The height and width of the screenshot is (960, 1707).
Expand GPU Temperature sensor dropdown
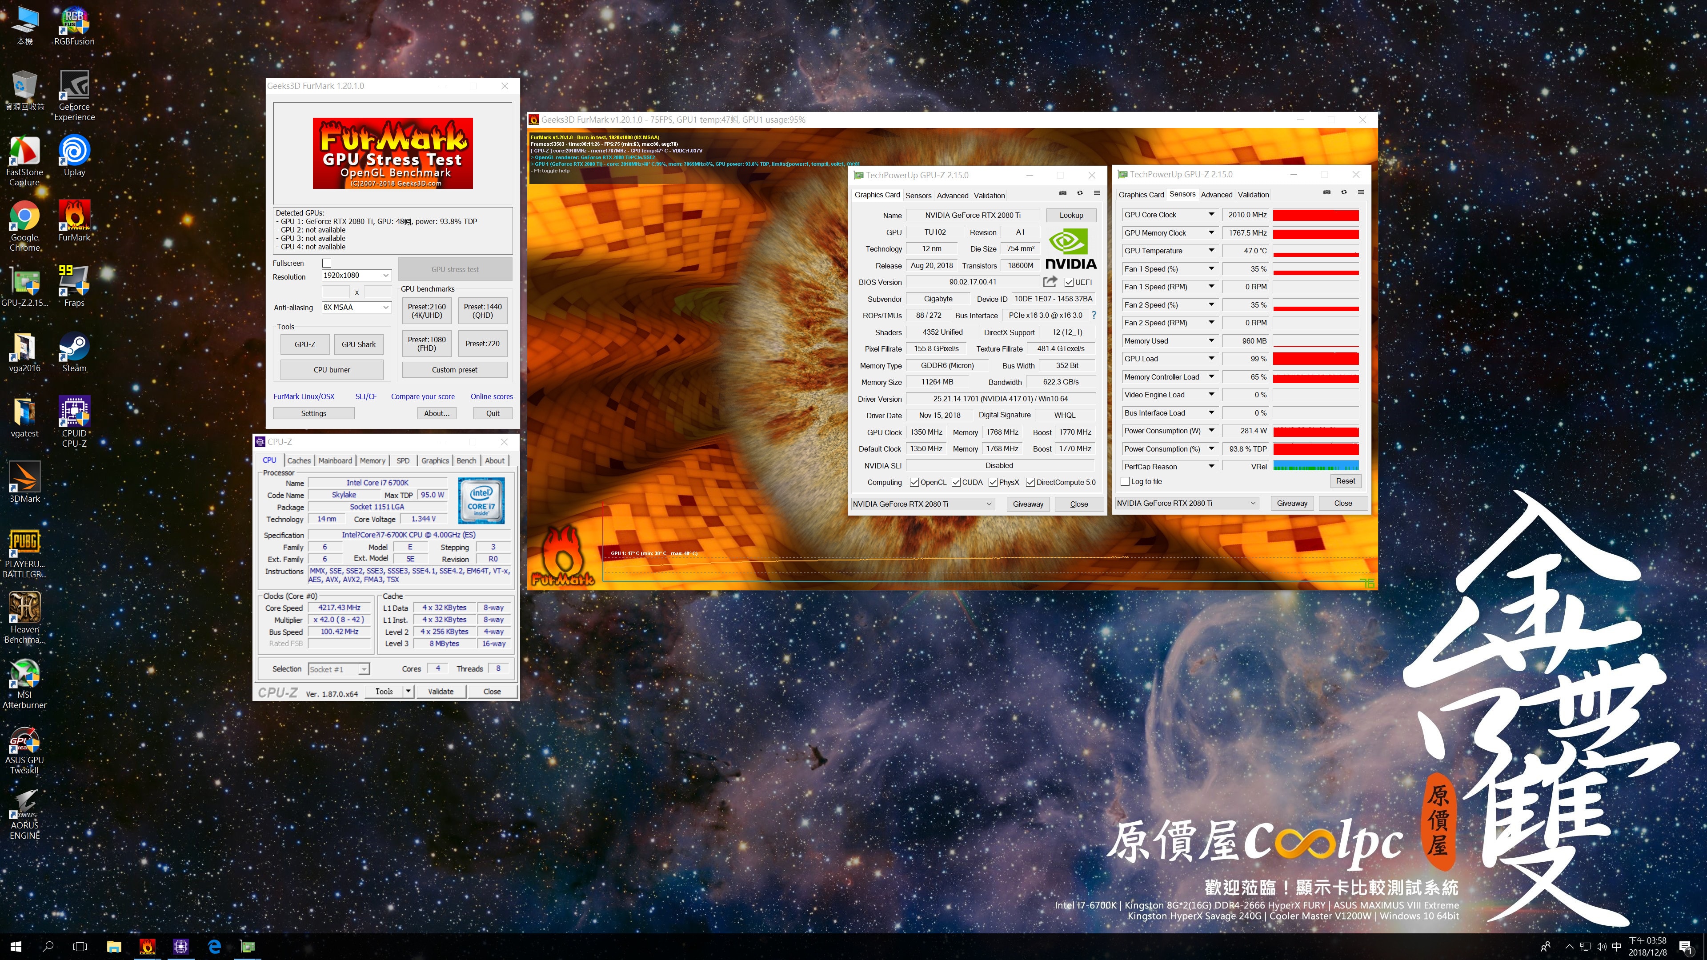point(1211,250)
